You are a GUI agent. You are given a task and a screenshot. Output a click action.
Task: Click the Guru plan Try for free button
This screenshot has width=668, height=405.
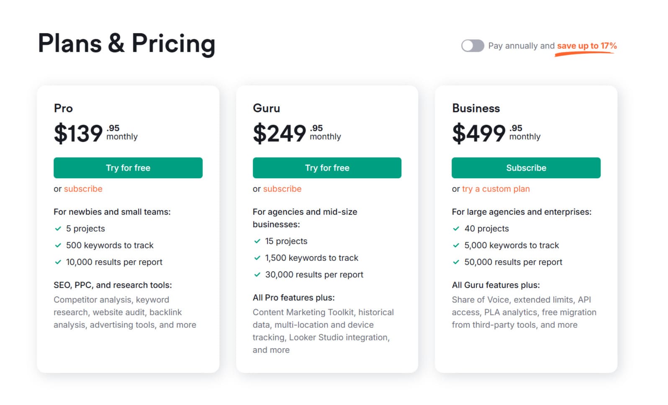(327, 168)
